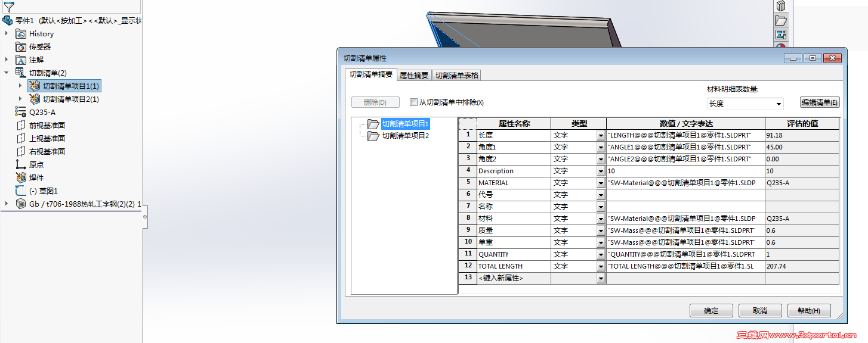868x343 pixels.
Task: Open the History folder icon
Action: (x=21, y=34)
